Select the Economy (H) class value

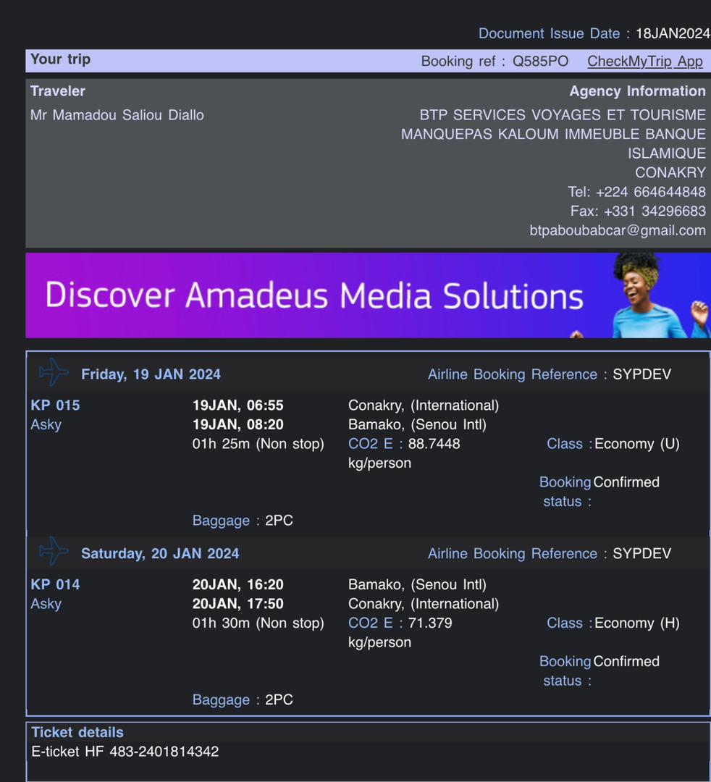click(x=636, y=623)
